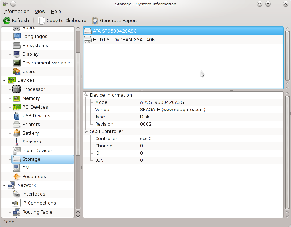
Task: Click Copy to Clipboard button
Action: point(62,21)
